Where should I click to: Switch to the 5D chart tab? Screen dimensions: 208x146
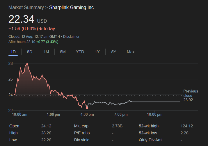click(30, 52)
